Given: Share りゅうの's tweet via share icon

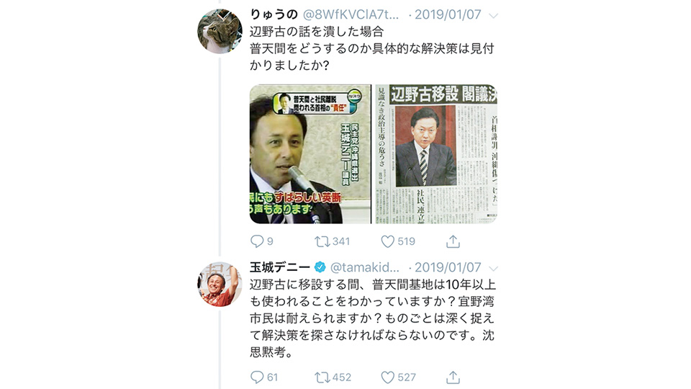Looking at the screenshot, I should 453,241.
